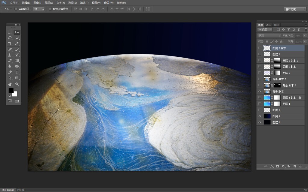Image resolution: width=308 pixels, height=192 pixels.
Task: Open the Layers panel options menu
Action: [x=306, y=25]
